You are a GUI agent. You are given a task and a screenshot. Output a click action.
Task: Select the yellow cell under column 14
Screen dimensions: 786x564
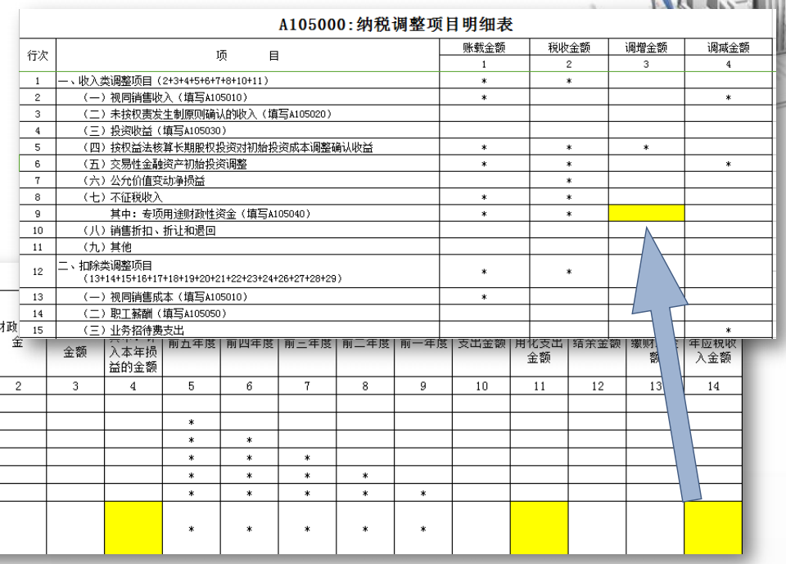[712, 527]
